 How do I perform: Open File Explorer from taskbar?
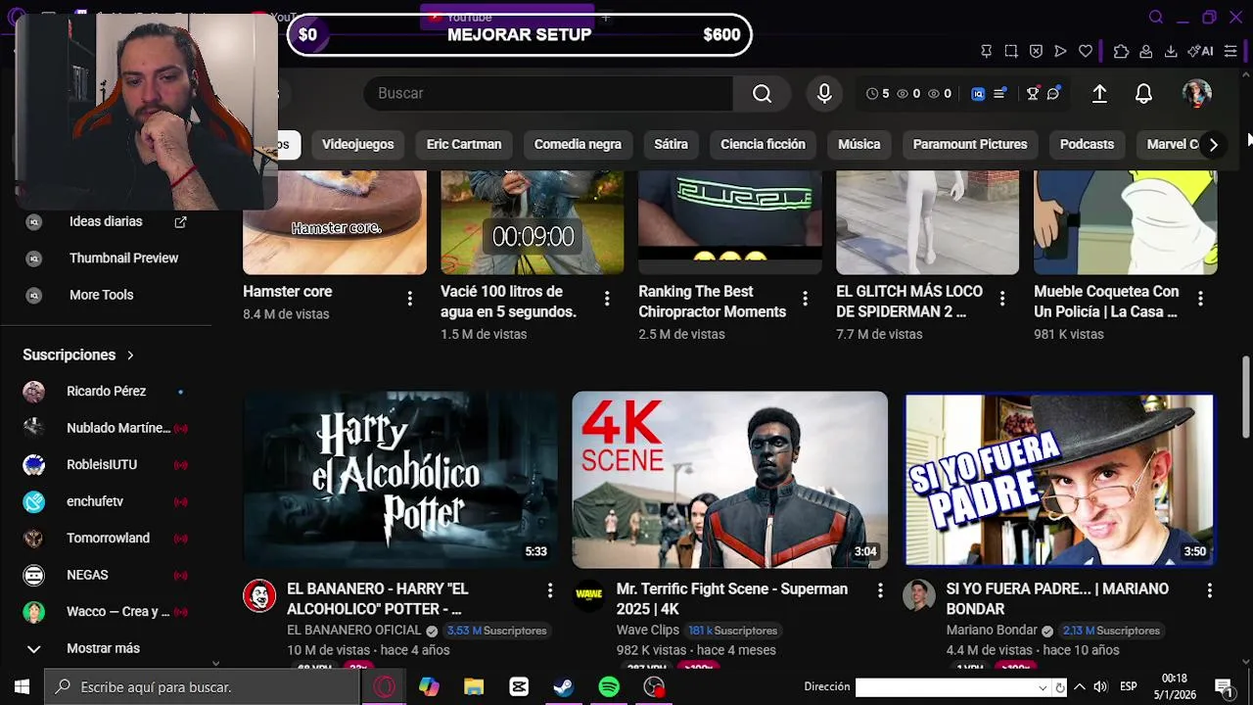[474, 687]
